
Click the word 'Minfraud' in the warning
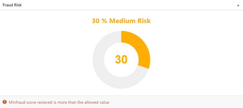tap(16, 103)
